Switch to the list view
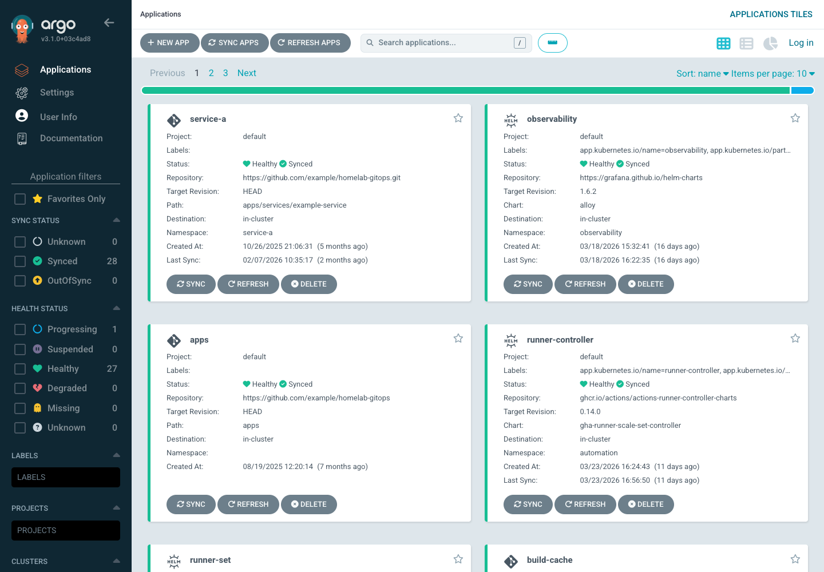The width and height of the screenshot is (824, 572). pyautogui.click(x=746, y=43)
